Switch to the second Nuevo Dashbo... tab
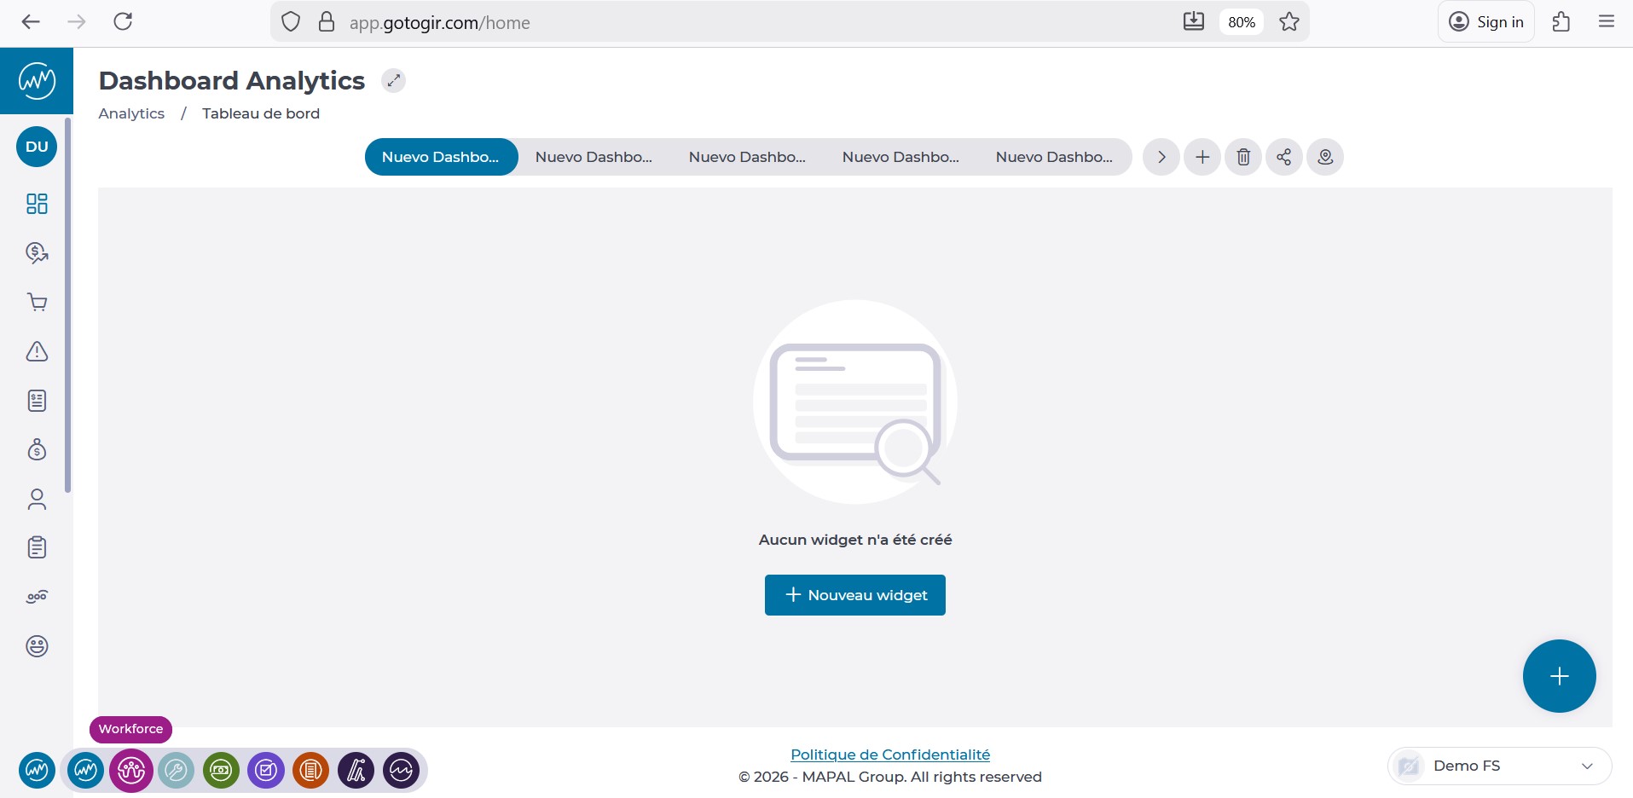Viewport: 1633px width, 798px height. pyautogui.click(x=594, y=157)
